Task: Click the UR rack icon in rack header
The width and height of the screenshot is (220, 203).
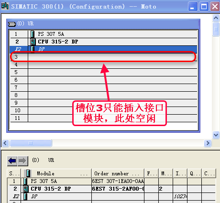Action: 12,24
